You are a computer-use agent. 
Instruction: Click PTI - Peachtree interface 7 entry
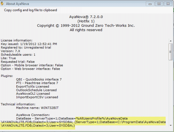[x=37, y=83]
